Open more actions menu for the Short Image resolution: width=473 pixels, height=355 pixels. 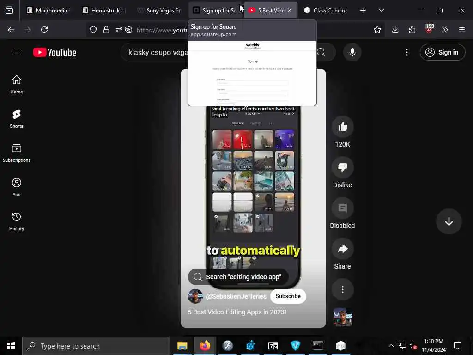342,289
